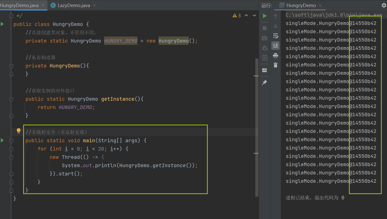Screen dimensions: 387x219
Task: Place cursor on getInstance method name
Action: 118,99
